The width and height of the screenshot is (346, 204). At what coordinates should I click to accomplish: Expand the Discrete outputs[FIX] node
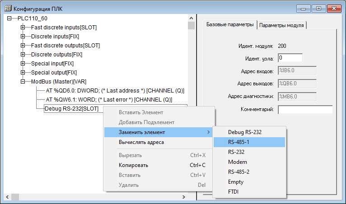(x=23, y=55)
